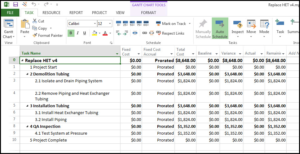Open the Fixed Cost column filter dropdown

139,54
